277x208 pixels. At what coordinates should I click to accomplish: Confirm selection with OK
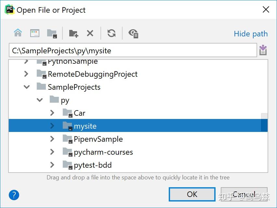pos(192,194)
